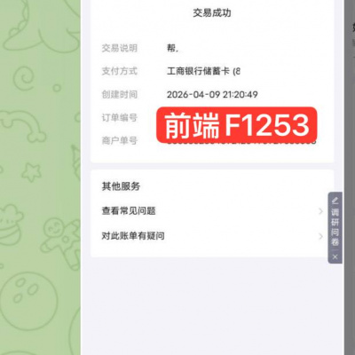
Task: Open the 调研问卷 side tab
Action: 335,227
